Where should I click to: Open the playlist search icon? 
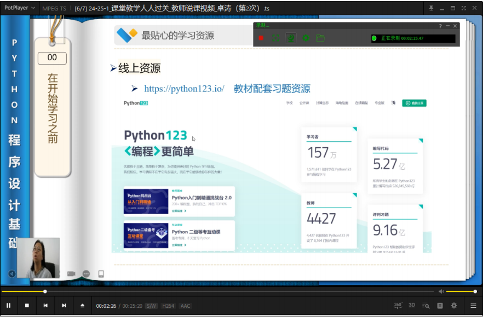coord(426,306)
